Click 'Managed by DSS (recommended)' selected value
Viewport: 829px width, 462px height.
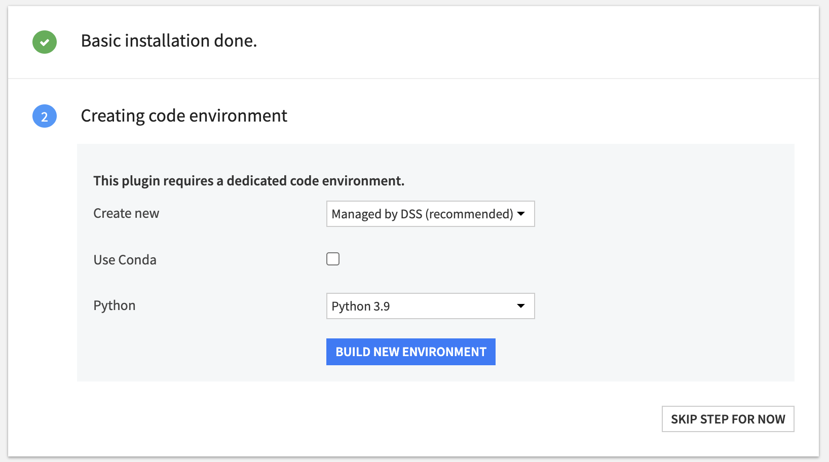pos(422,214)
